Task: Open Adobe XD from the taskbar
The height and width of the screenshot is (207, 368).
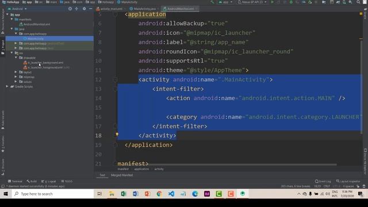Action: pos(207,194)
